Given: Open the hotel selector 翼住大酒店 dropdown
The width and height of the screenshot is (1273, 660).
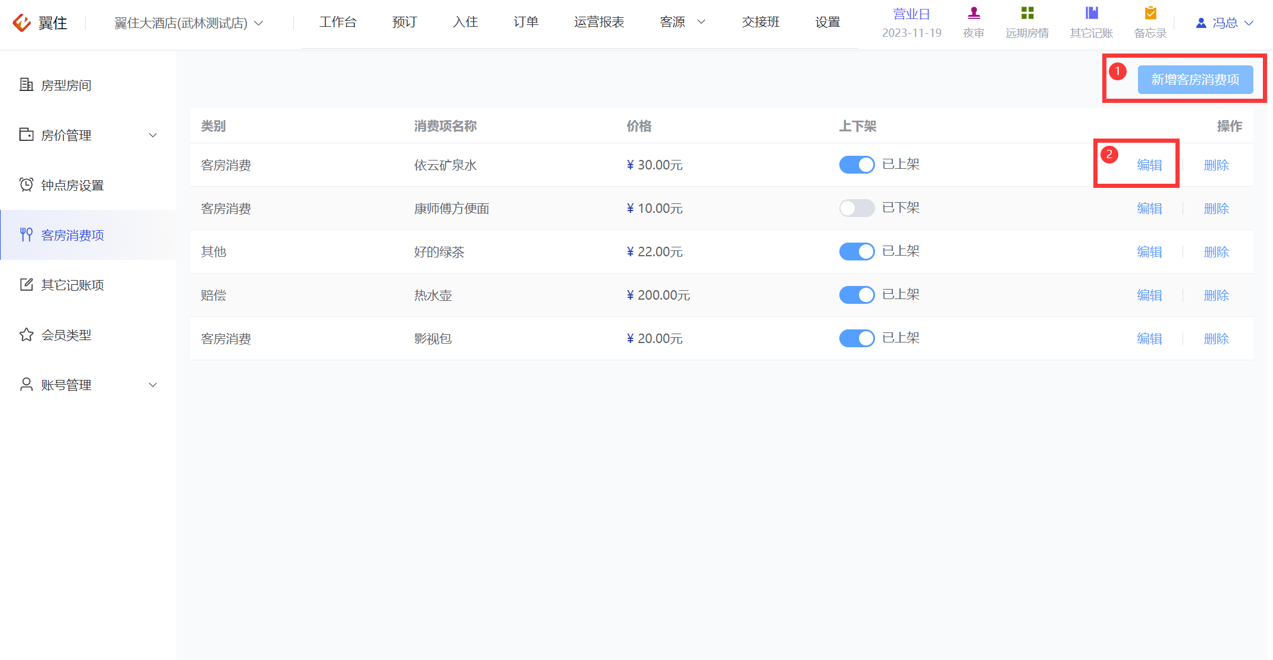Looking at the screenshot, I should coord(189,23).
